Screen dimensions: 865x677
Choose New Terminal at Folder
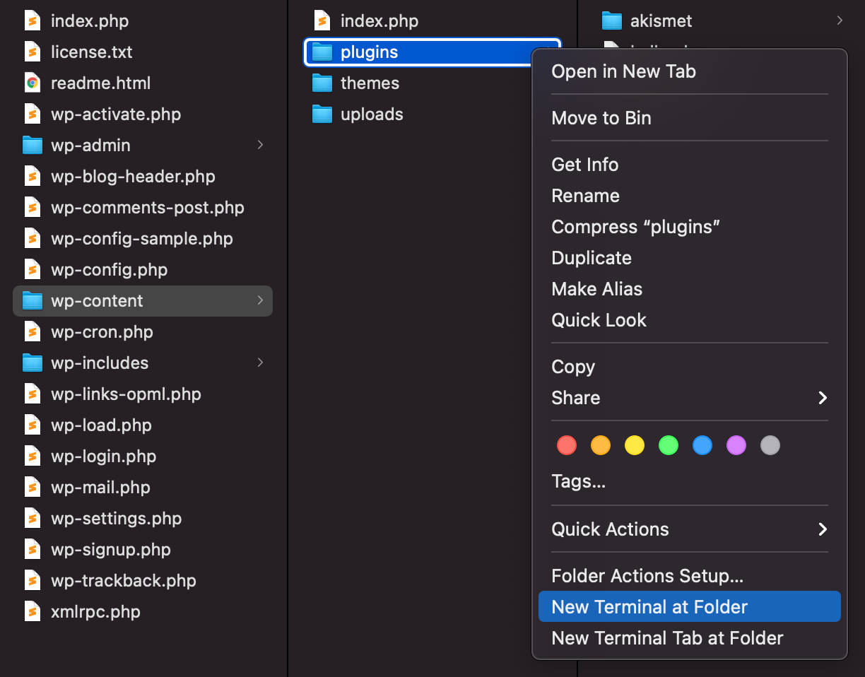click(649, 606)
